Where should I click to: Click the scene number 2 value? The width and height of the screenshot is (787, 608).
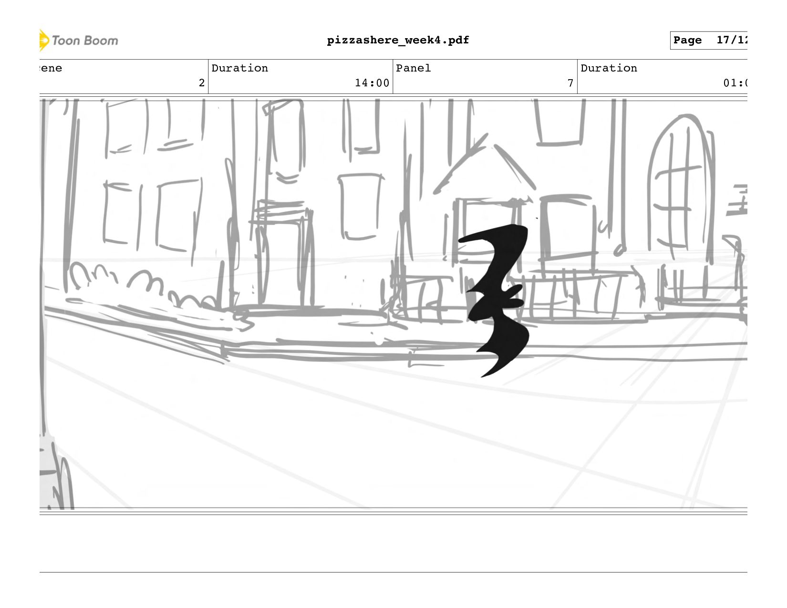coord(202,83)
